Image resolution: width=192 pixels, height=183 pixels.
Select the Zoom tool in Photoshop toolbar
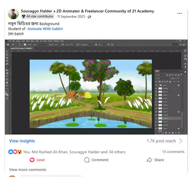(7, 86)
